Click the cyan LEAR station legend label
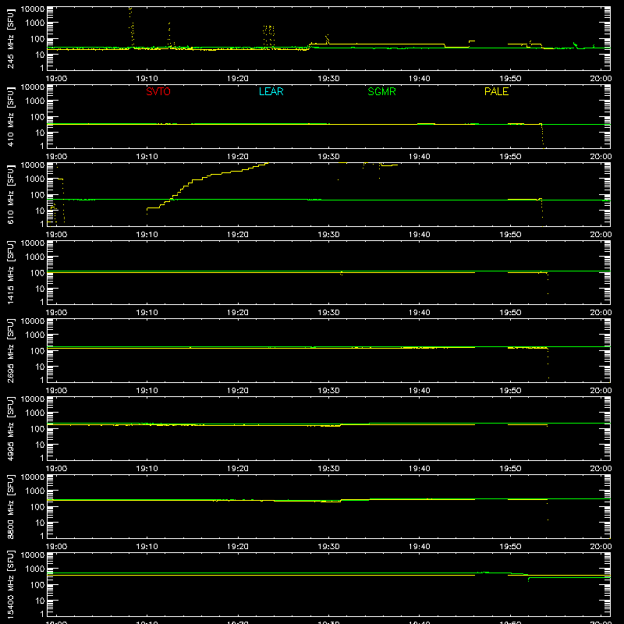Image resolution: width=624 pixels, height=624 pixels. coord(271,91)
